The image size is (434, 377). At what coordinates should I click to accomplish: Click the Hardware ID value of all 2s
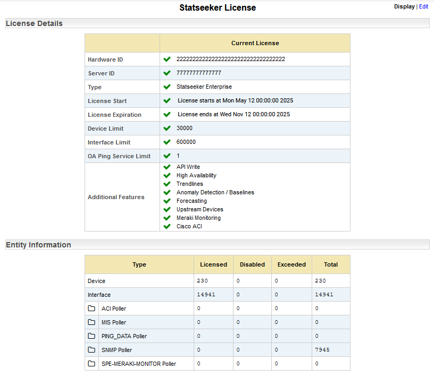(231, 59)
